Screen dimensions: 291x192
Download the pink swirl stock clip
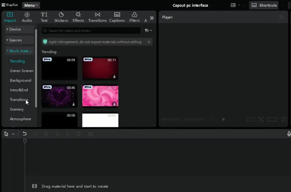tap(115, 104)
